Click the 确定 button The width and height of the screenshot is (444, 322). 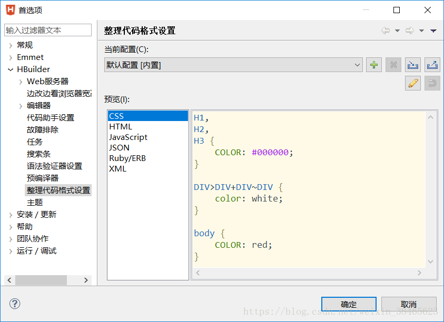[x=349, y=304]
